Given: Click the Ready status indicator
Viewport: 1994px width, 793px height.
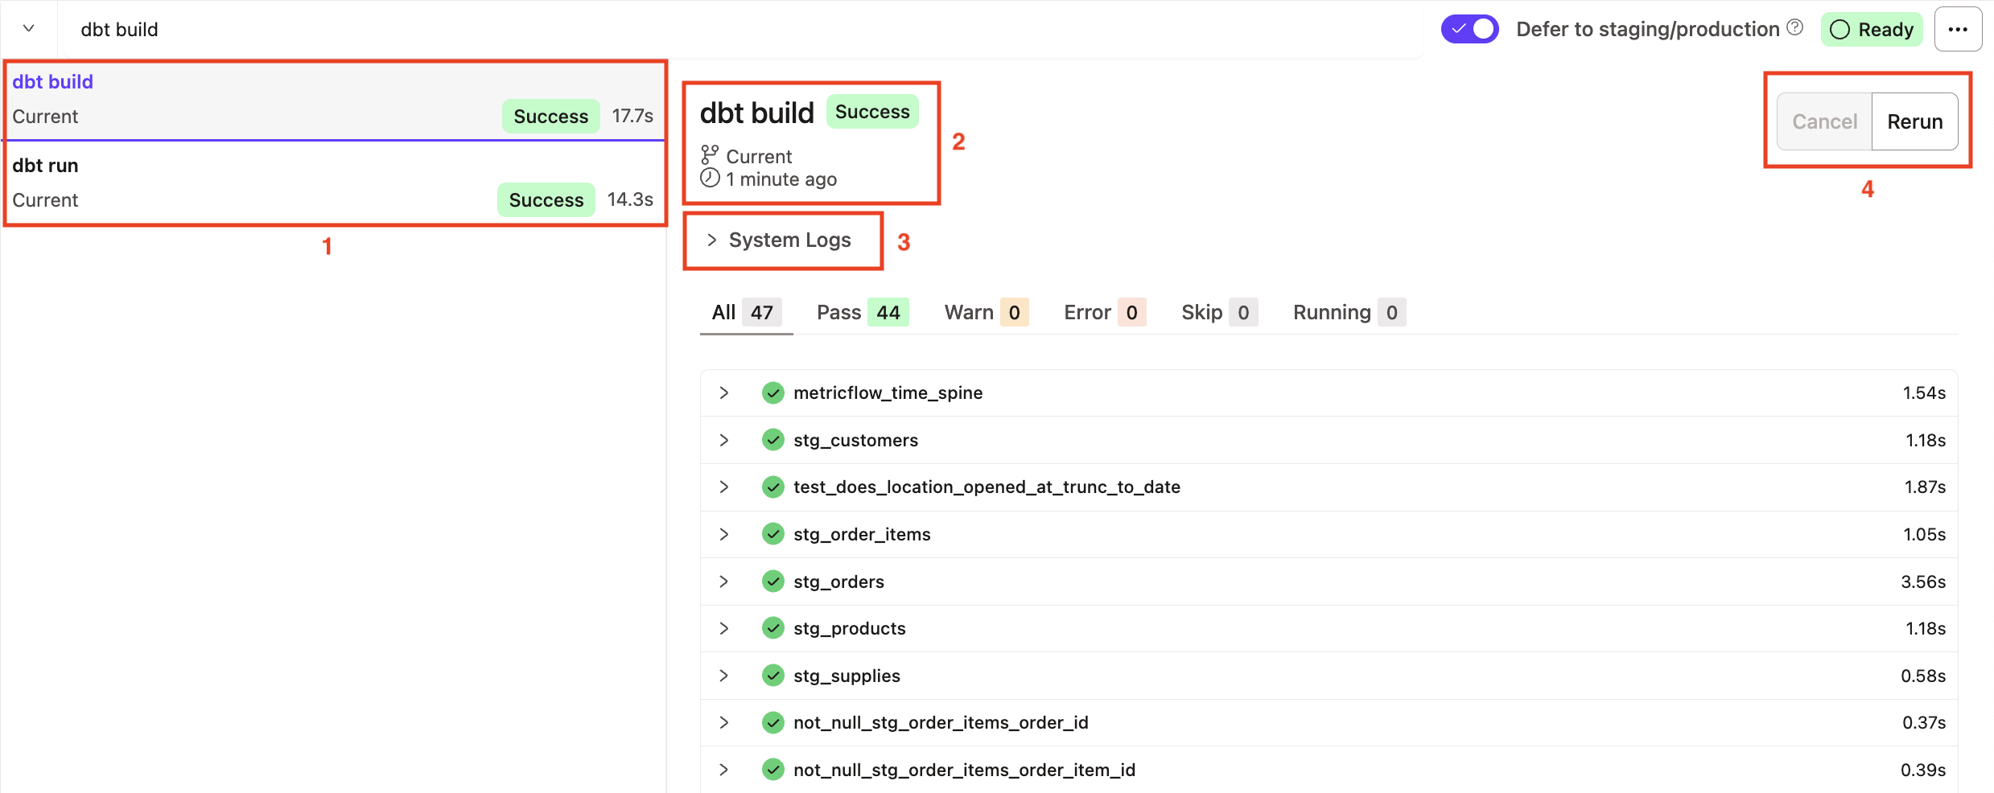Looking at the screenshot, I should pyautogui.click(x=1871, y=30).
